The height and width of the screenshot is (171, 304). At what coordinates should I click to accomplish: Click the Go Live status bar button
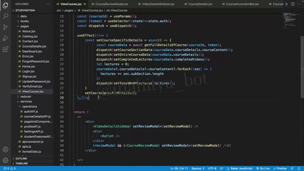point(263,169)
